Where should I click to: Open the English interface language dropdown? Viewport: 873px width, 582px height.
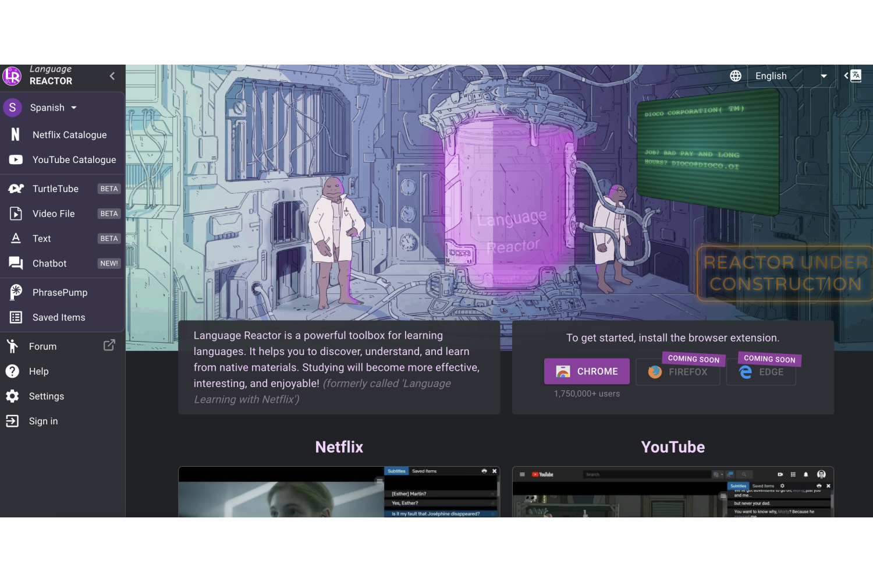791,76
